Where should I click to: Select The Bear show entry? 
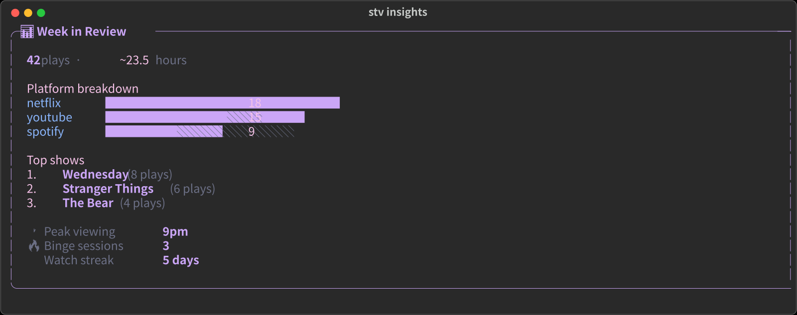point(87,203)
